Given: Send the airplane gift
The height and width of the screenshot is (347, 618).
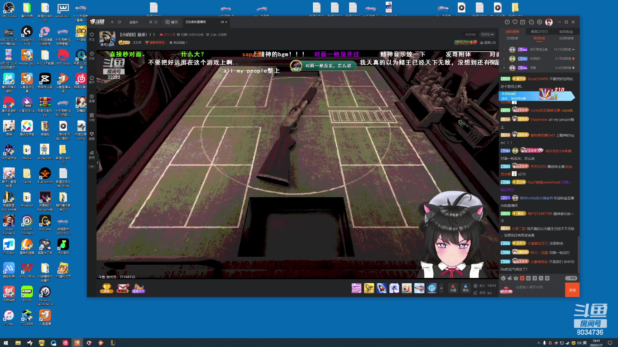Looking at the screenshot, I should (419, 288).
